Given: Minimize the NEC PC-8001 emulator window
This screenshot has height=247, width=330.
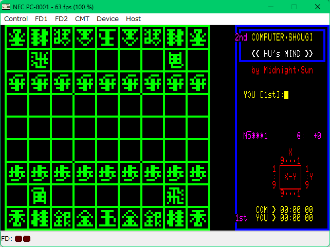Looking at the screenshot, I should pyautogui.click(x=271, y=7).
